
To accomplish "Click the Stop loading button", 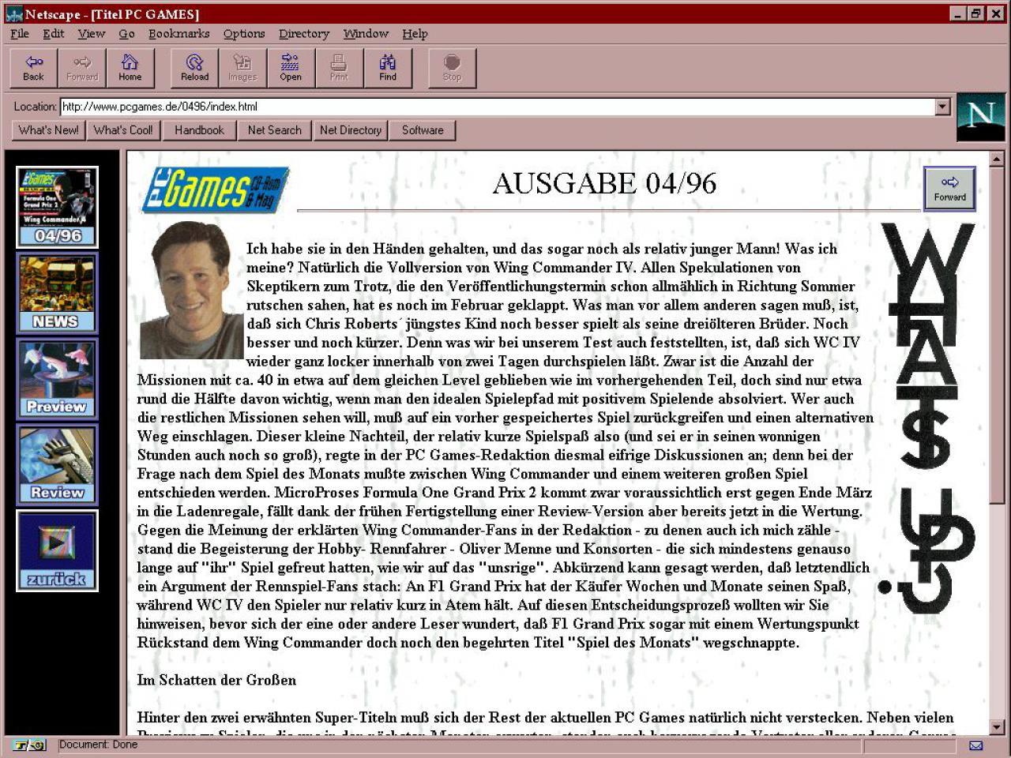I will tap(452, 68).
